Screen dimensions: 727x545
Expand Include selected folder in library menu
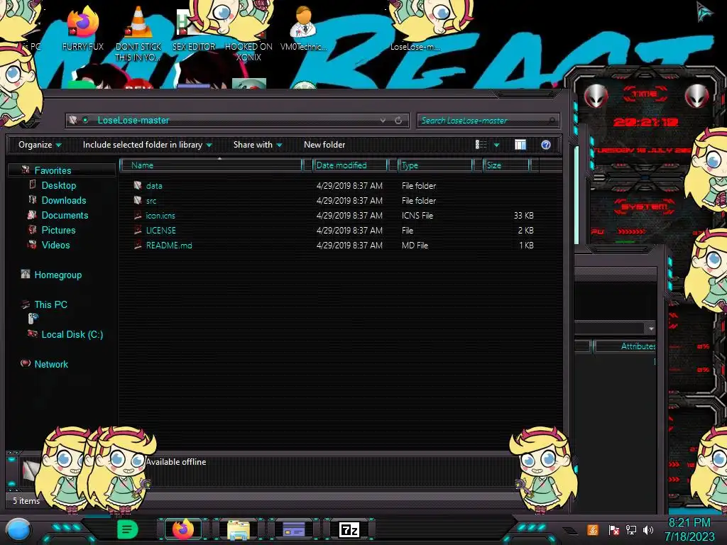(147, 145)
